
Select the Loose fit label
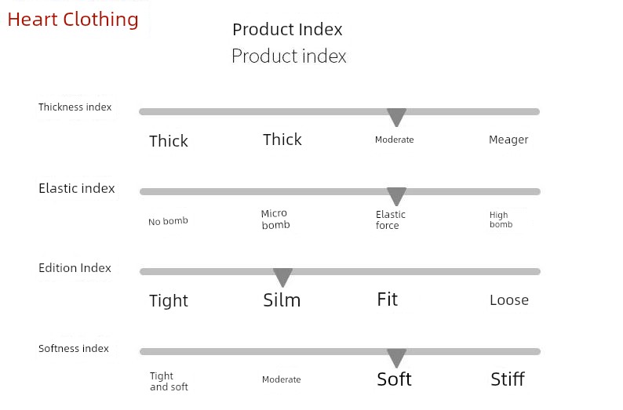509,300
